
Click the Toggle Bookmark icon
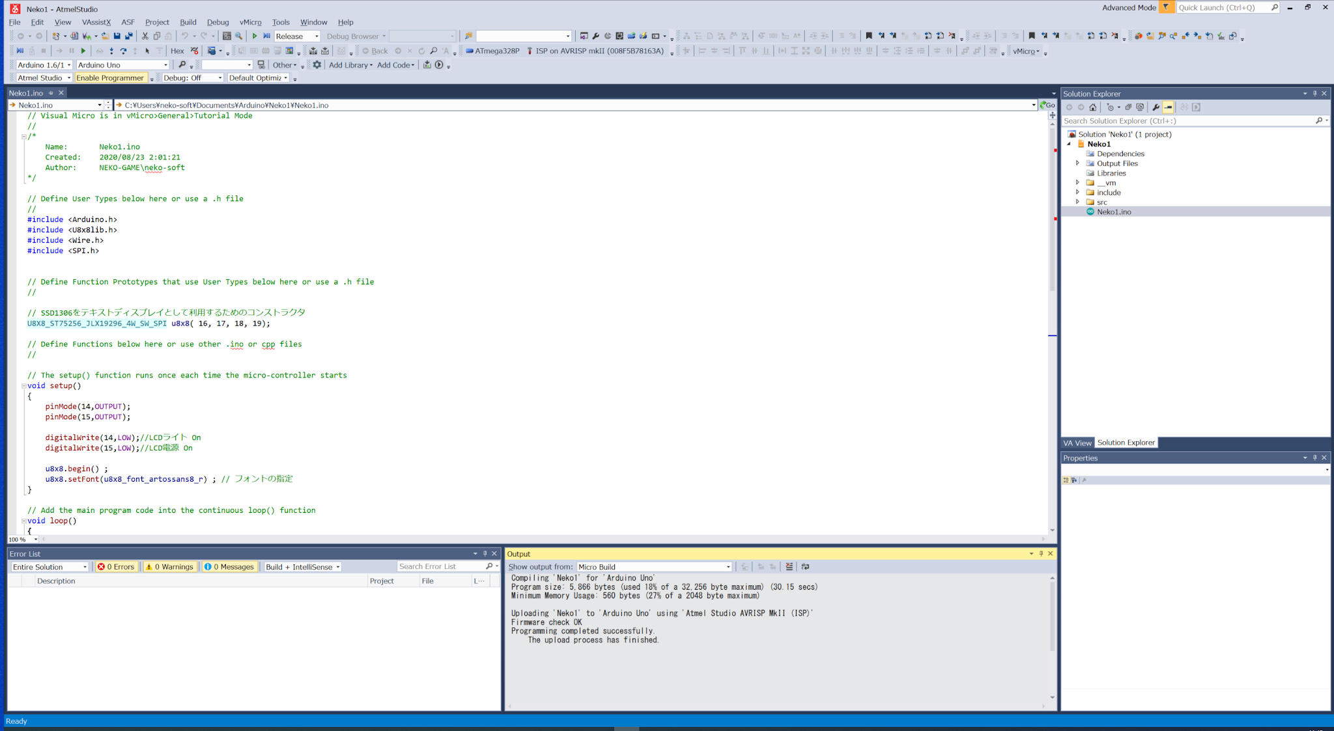click(x=868, y=36)
